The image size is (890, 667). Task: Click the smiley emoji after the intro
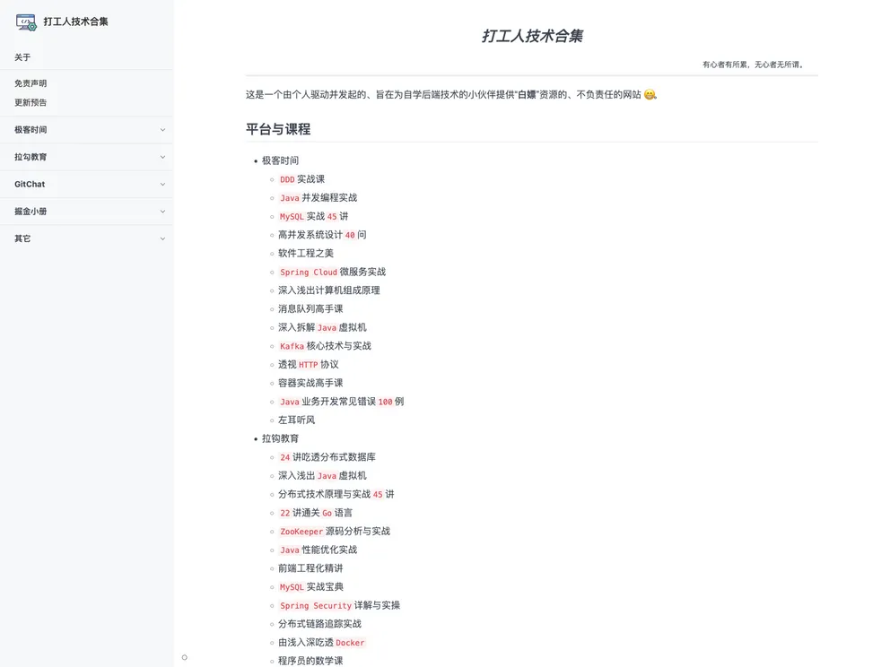pos(650,95)
